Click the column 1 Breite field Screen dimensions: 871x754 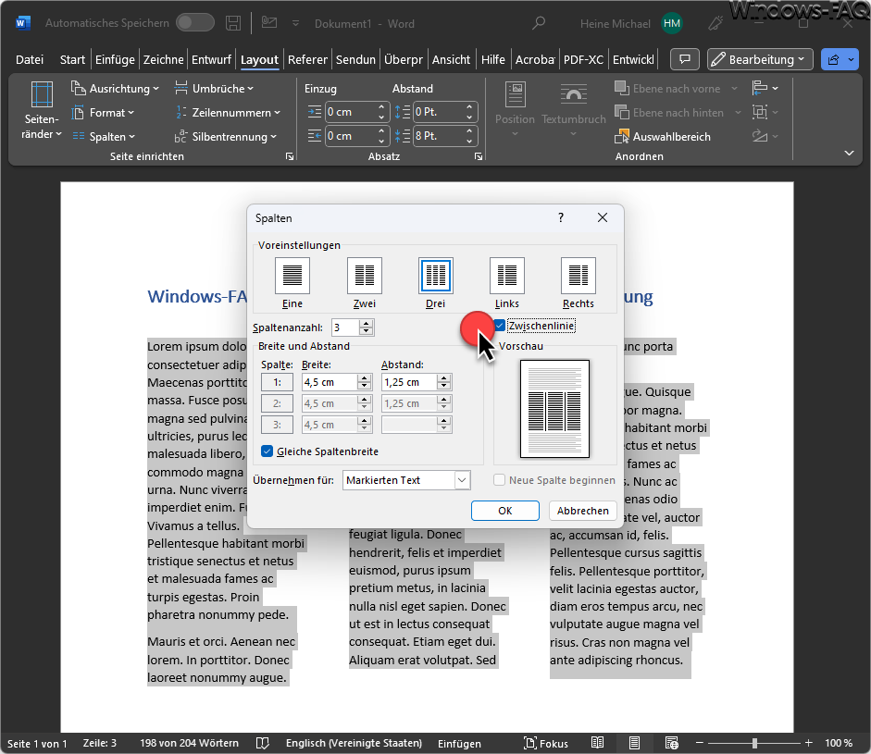pyautogui.click(x=330, y=382)
